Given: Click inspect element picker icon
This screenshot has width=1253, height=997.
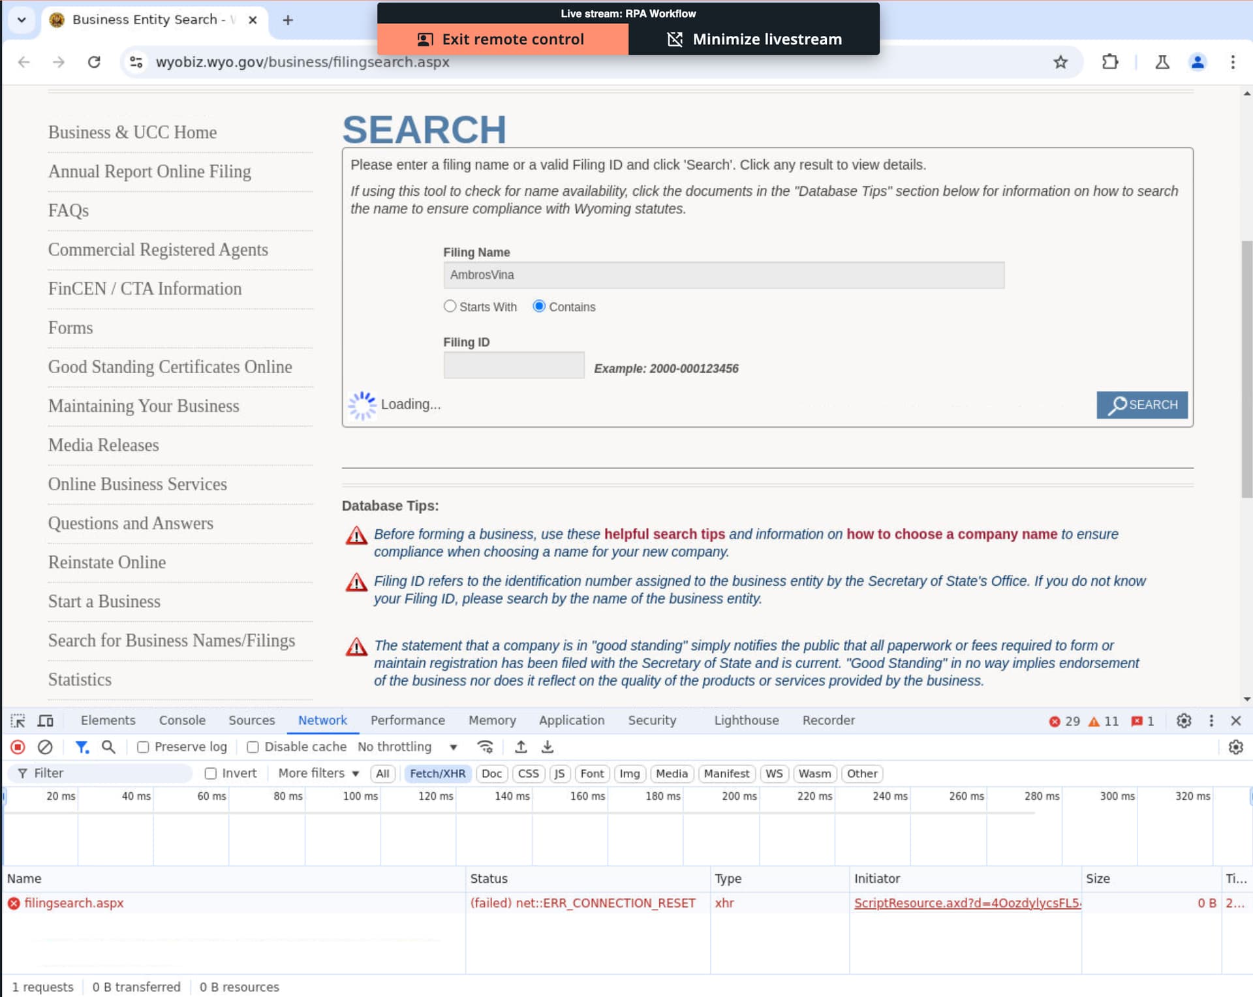Looking at the screenshot, I should (x=18, y=721).
